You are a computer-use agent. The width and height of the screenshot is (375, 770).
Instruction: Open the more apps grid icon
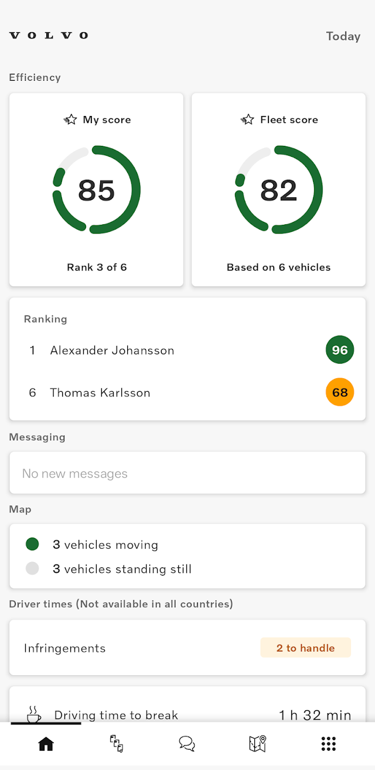point(329,744)
